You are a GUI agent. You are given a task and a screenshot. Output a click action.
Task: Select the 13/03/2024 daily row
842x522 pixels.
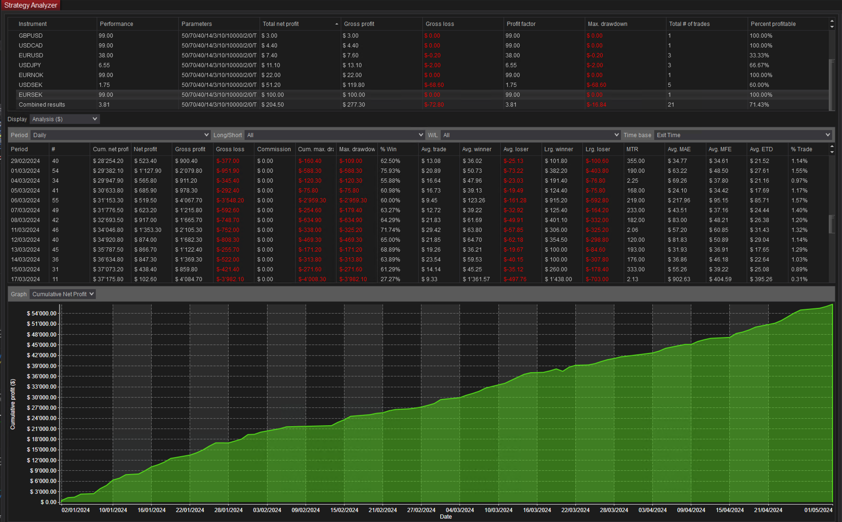pos(419,250)
